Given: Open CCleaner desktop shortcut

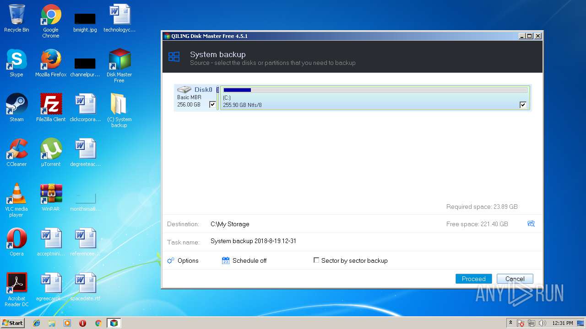Looking at the screenshot, I should [x=16, y=153].
